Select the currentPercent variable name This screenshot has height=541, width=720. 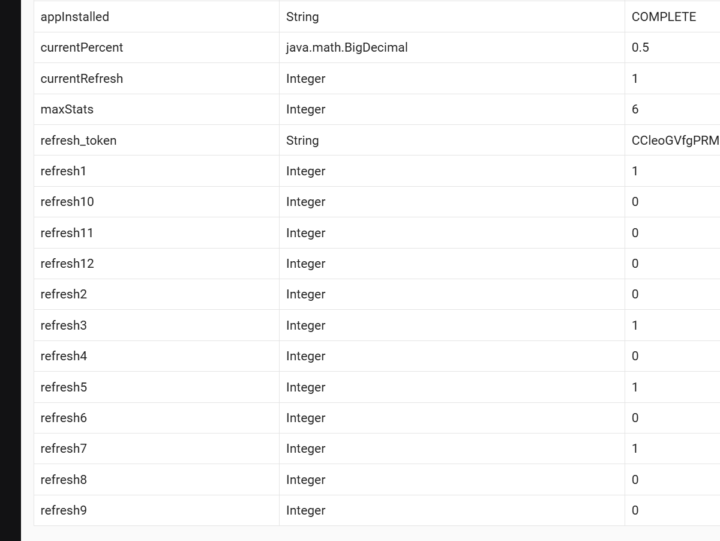[82, 47]
